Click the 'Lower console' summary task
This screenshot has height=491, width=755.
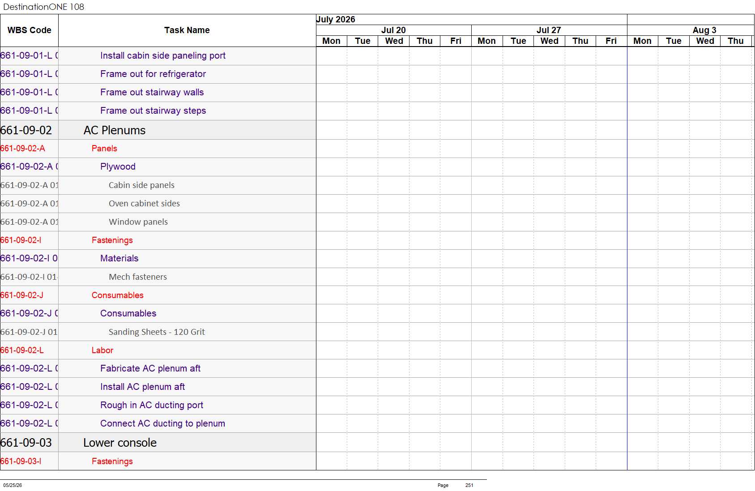pos(120,443)
